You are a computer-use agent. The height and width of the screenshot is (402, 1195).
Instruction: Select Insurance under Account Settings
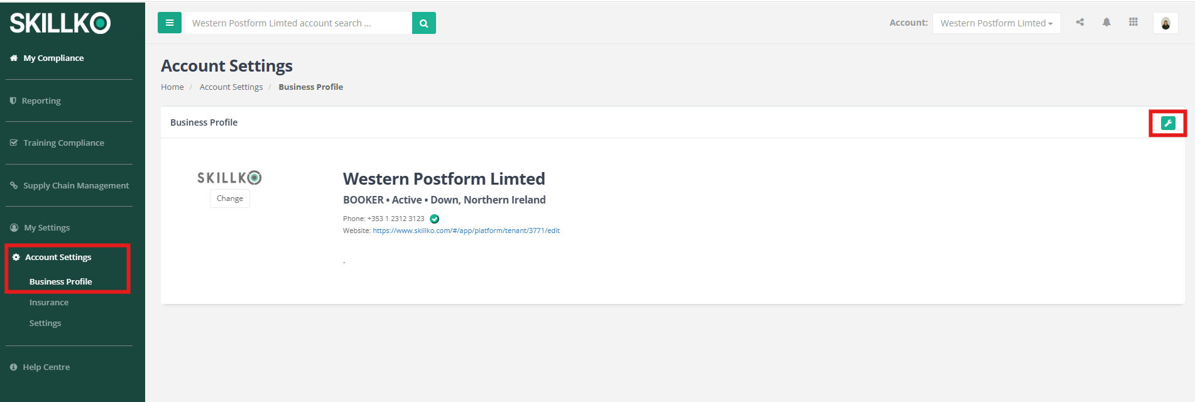coord(49,303)
